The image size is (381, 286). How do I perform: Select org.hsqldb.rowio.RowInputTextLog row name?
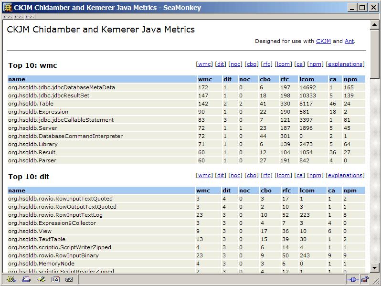point(55,215)
